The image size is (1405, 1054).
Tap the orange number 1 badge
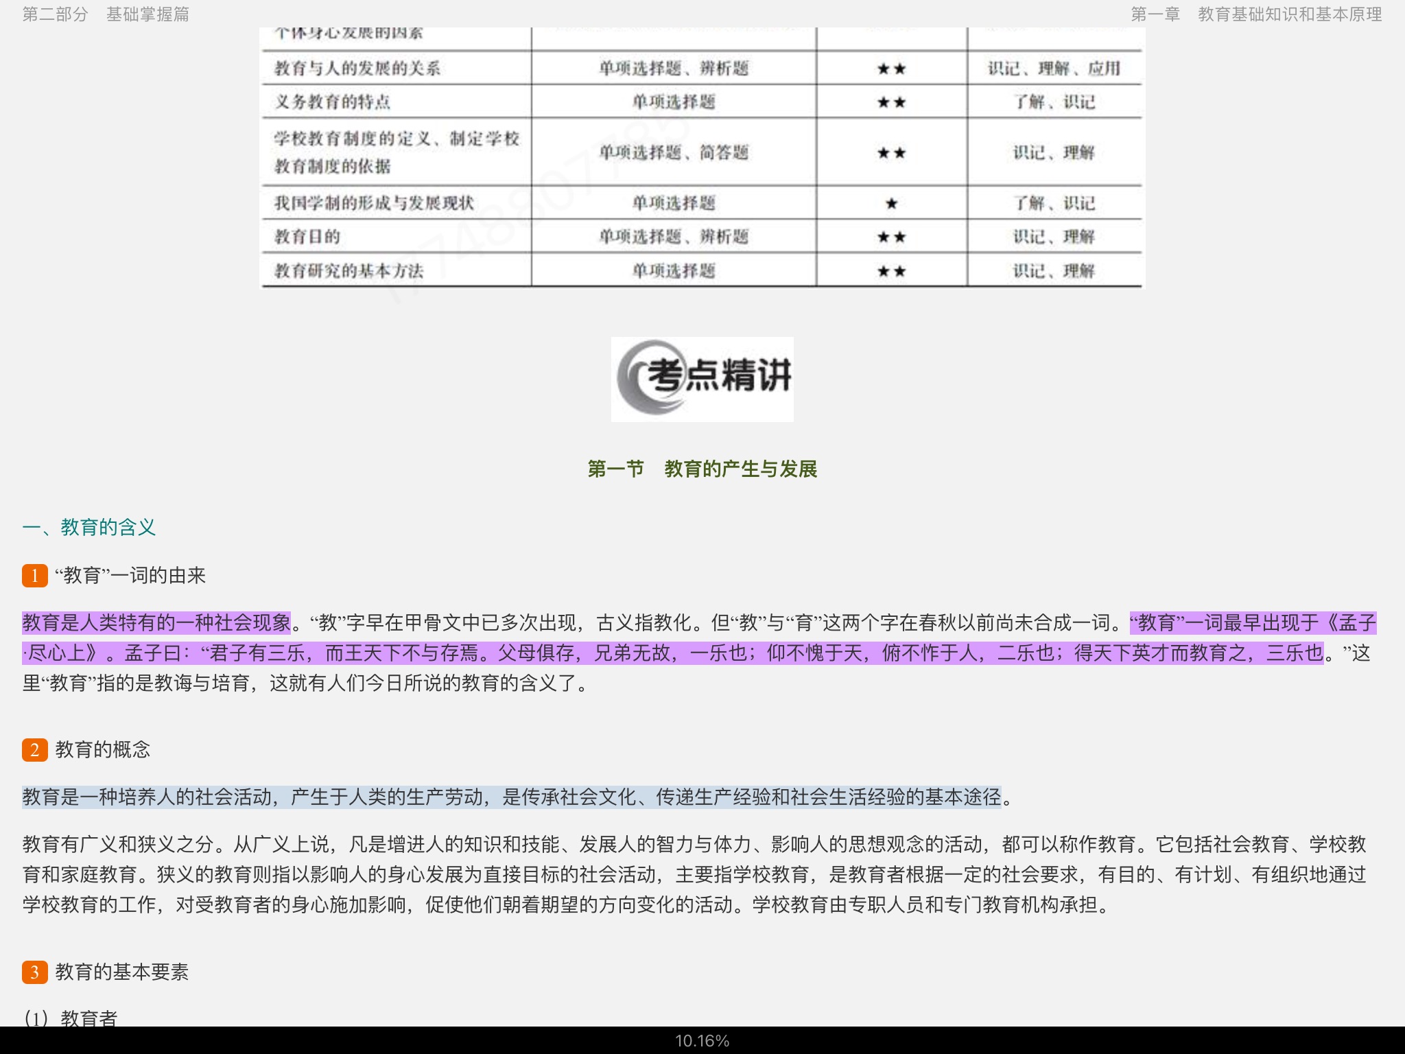35,575
